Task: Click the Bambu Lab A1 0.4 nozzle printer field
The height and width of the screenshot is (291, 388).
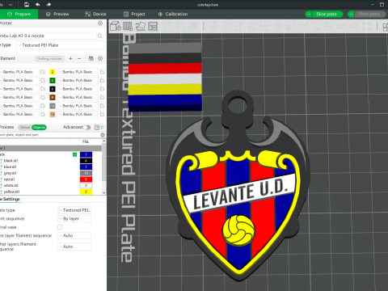Action: [x=48, y=36]
